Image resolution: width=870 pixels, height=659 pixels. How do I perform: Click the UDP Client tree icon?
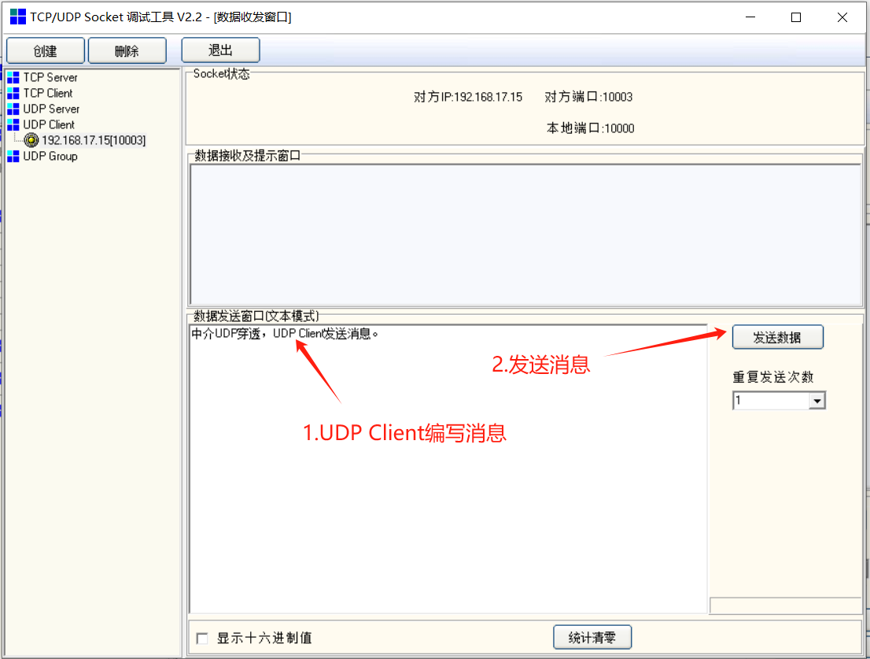[x=13, y=124]
